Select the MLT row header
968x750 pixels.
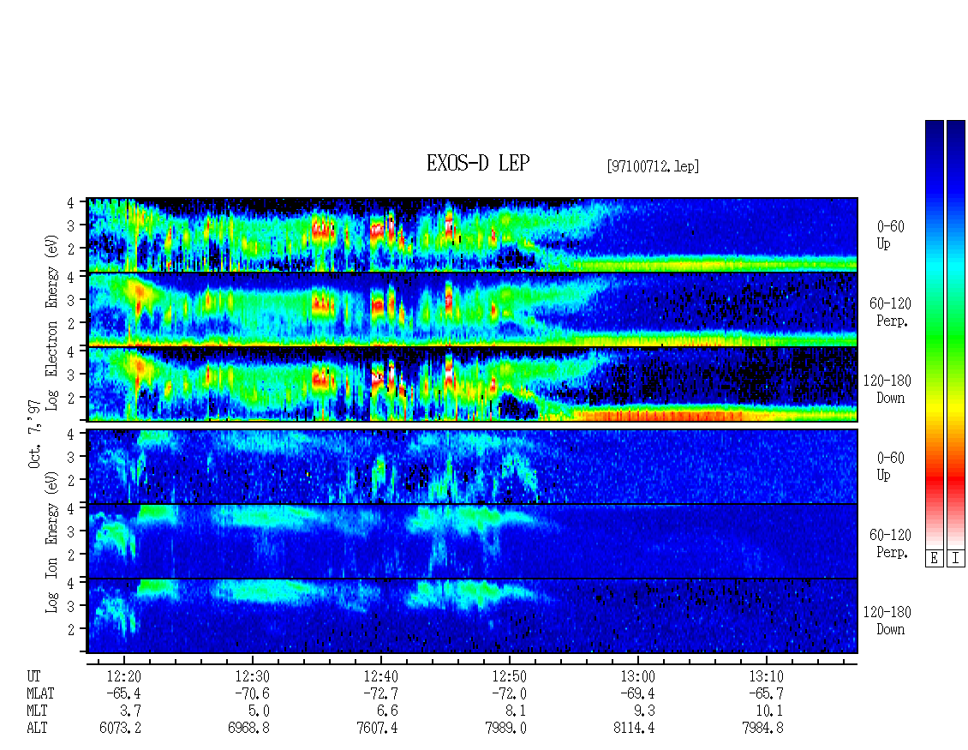click(x=37, y=711)
